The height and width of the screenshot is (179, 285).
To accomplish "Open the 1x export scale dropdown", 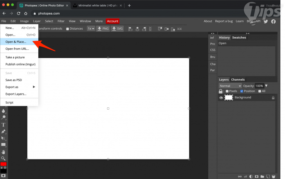I will [x=91, y=29].
